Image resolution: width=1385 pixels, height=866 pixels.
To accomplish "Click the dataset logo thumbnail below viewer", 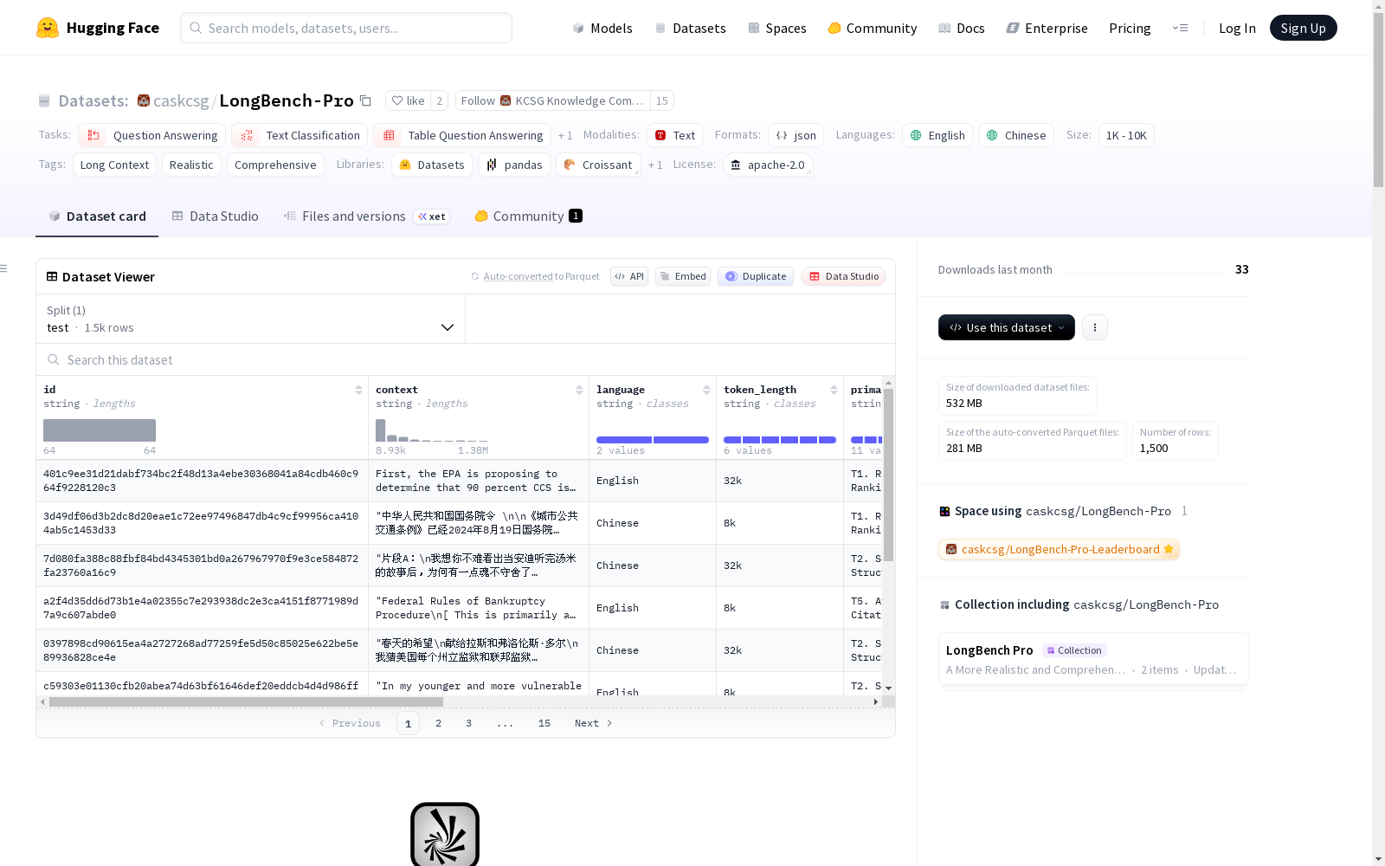I will 445,834.
